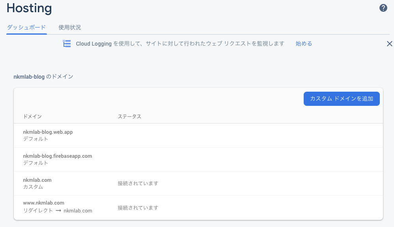Click the nkmlab-blog のドメイン heading
394x227 pixels.
[x=43, y=77]
